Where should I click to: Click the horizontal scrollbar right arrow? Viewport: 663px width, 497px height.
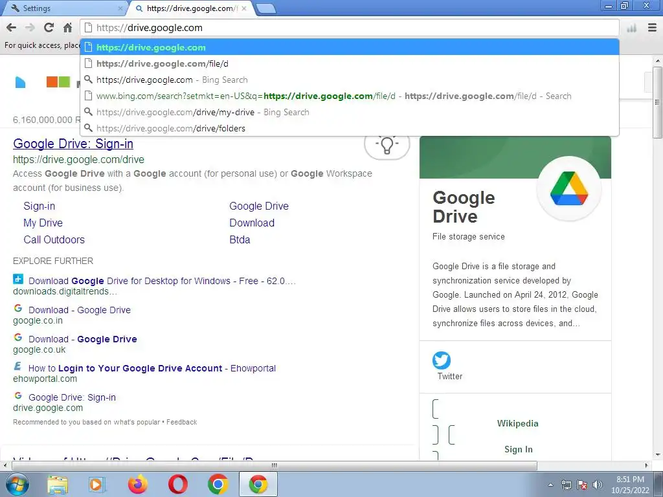(x=647, y=465)
